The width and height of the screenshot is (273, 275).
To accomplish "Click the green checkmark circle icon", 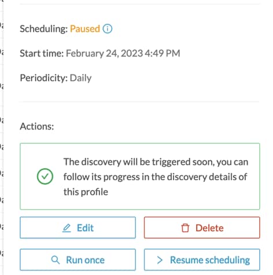I will coord(45,176).
